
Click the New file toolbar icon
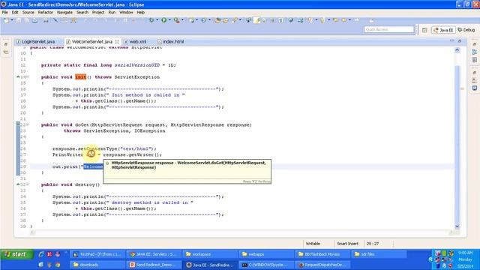[x=6, y=20]
